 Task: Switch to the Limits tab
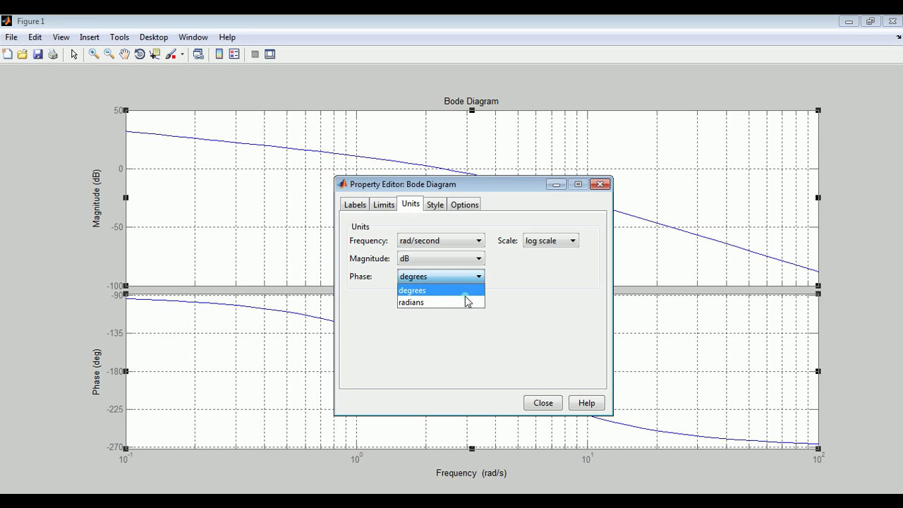tap(384, 205)
